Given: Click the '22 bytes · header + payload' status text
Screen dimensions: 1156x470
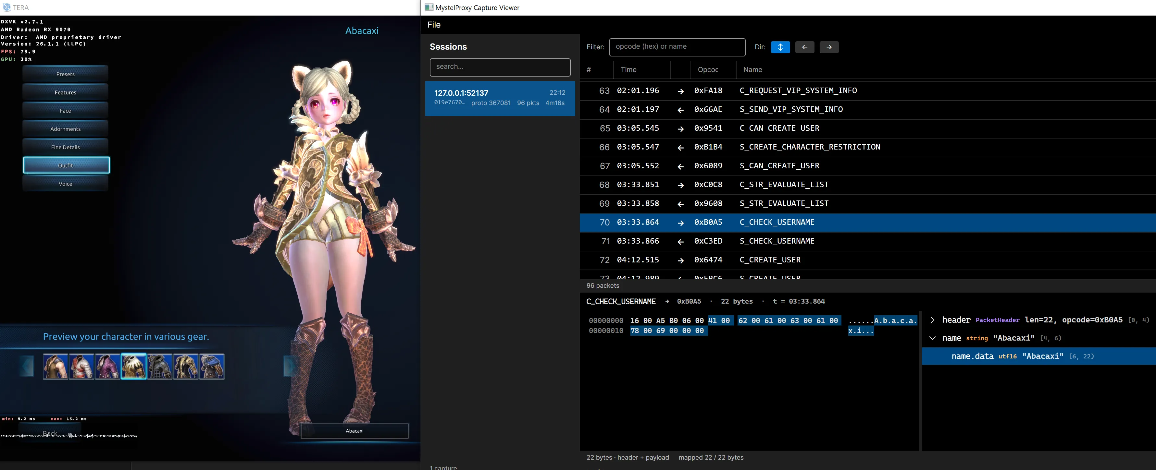Looking at the screenshot, I should 628,457.
